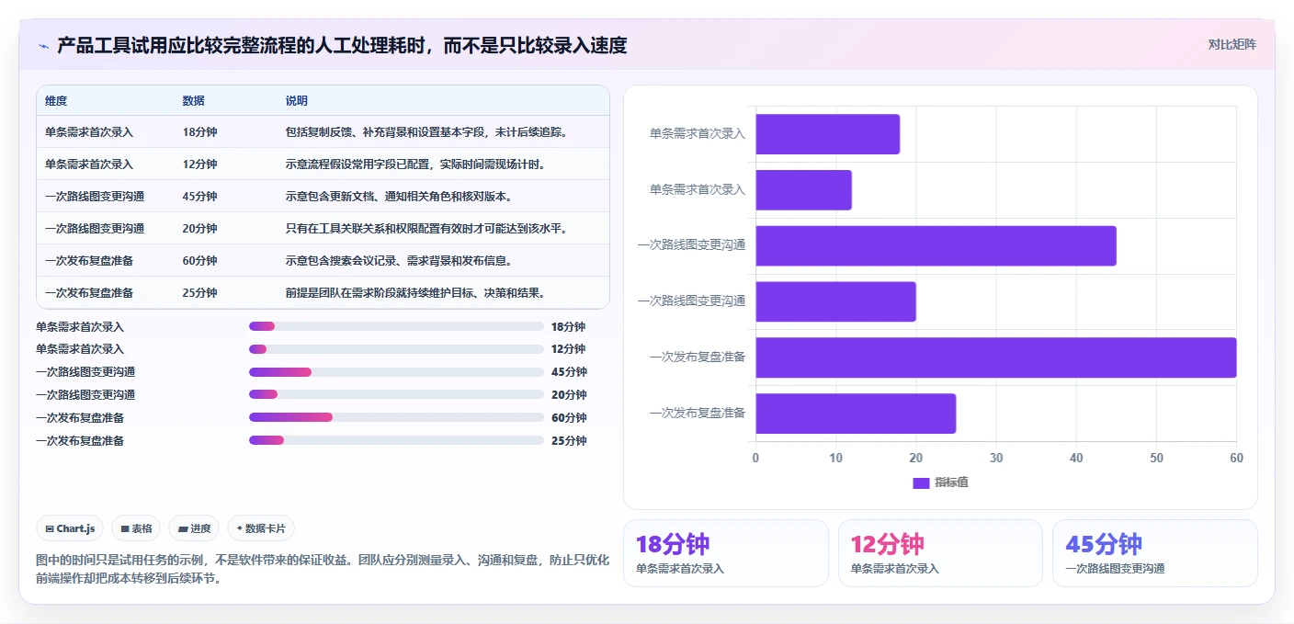Click the description starting 前提是团队在需求阶段
The width and height of the screenshot is (1294, 624).
pos(416,293)
